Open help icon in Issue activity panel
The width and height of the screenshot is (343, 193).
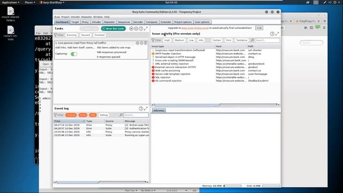click(272, 34)
